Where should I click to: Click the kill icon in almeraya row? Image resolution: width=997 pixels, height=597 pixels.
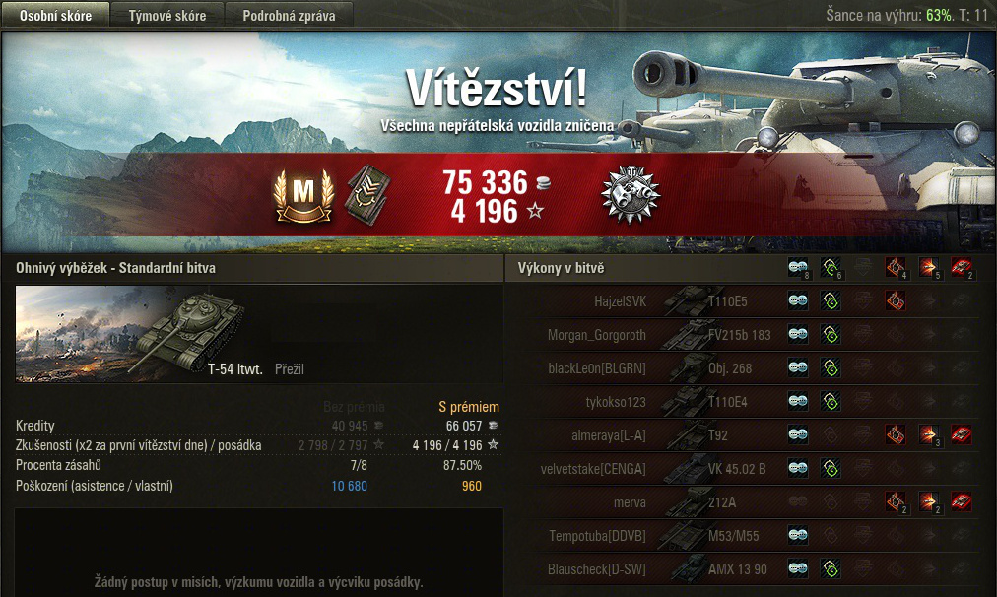[x=962, y=434]
